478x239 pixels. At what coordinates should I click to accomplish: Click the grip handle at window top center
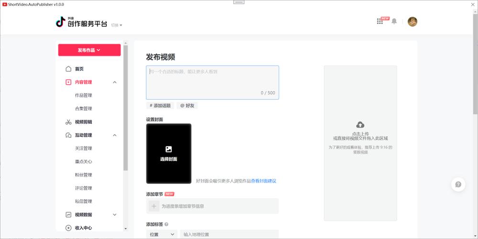tap(239, 2)
